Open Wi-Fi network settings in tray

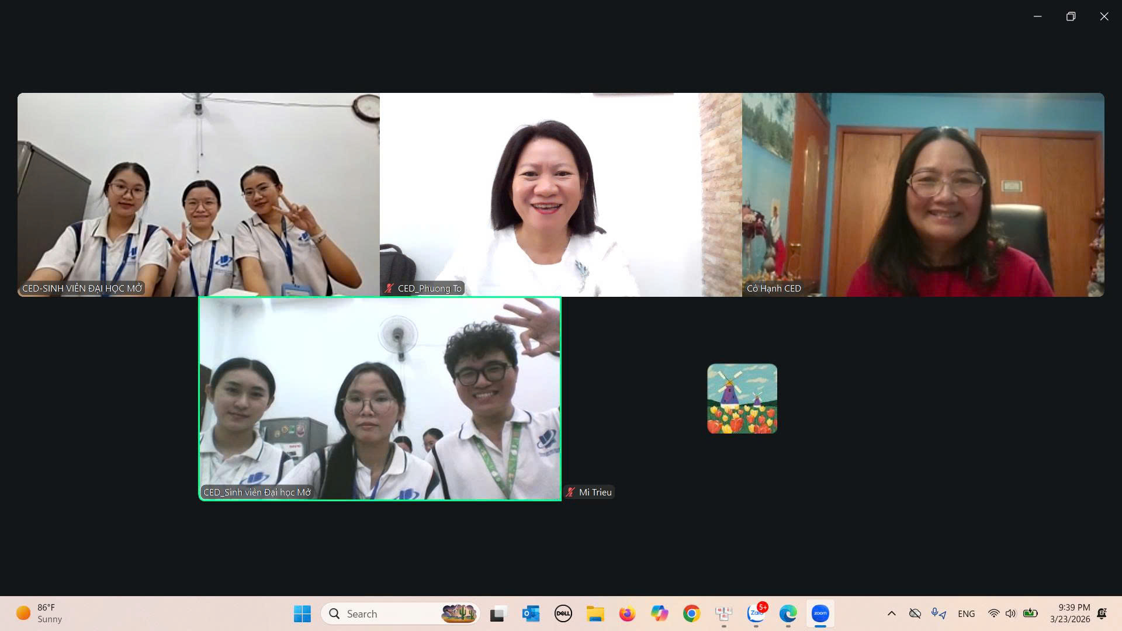[993, 613]
